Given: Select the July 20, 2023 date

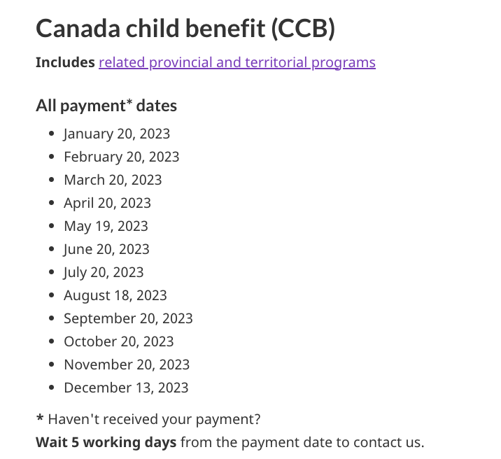Looking at the screenshot, I should (104, 272).
